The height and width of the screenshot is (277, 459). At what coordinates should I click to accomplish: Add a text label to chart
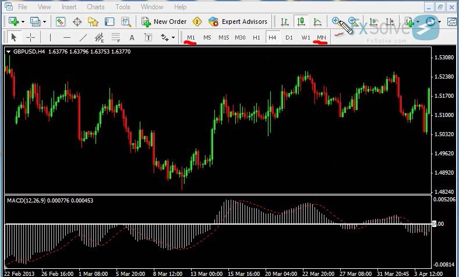point(132,37)
